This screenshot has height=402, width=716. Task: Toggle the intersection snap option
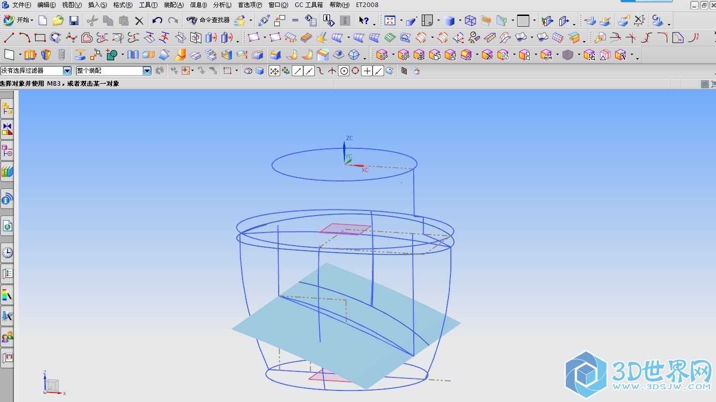[332, 71]
